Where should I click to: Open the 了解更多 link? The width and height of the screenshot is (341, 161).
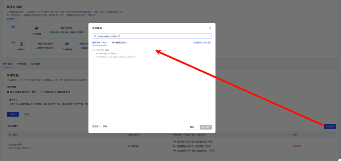tap(91, 15)
